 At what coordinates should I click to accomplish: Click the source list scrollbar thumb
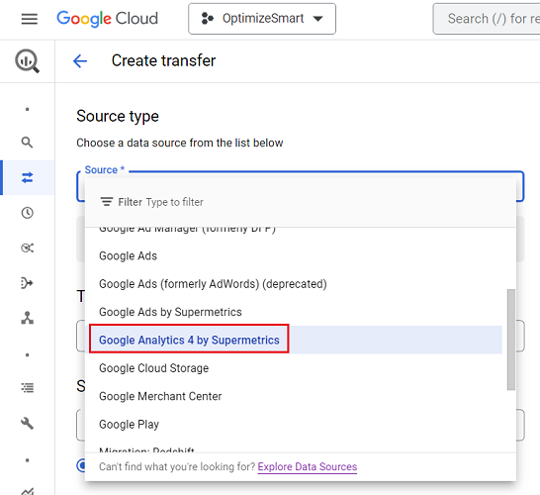[511, 340]
